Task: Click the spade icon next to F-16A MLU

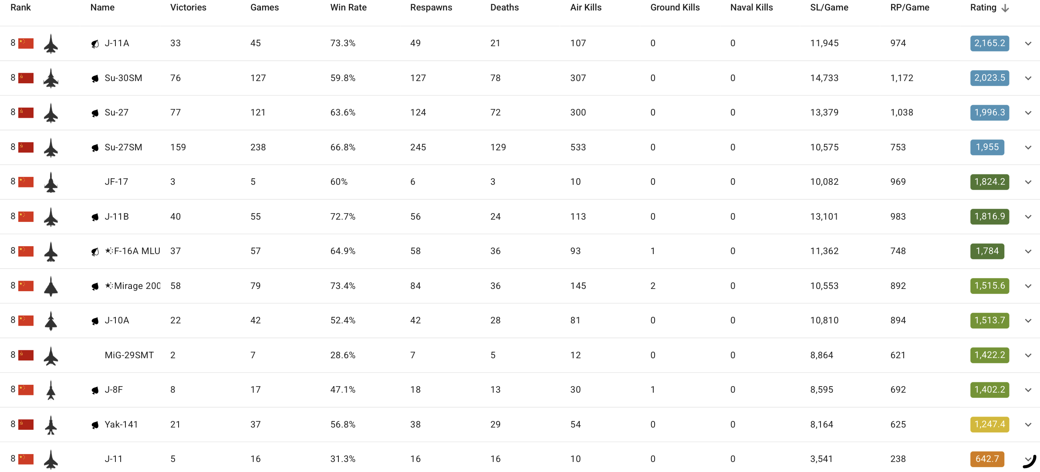Action: tap(95, 251)
